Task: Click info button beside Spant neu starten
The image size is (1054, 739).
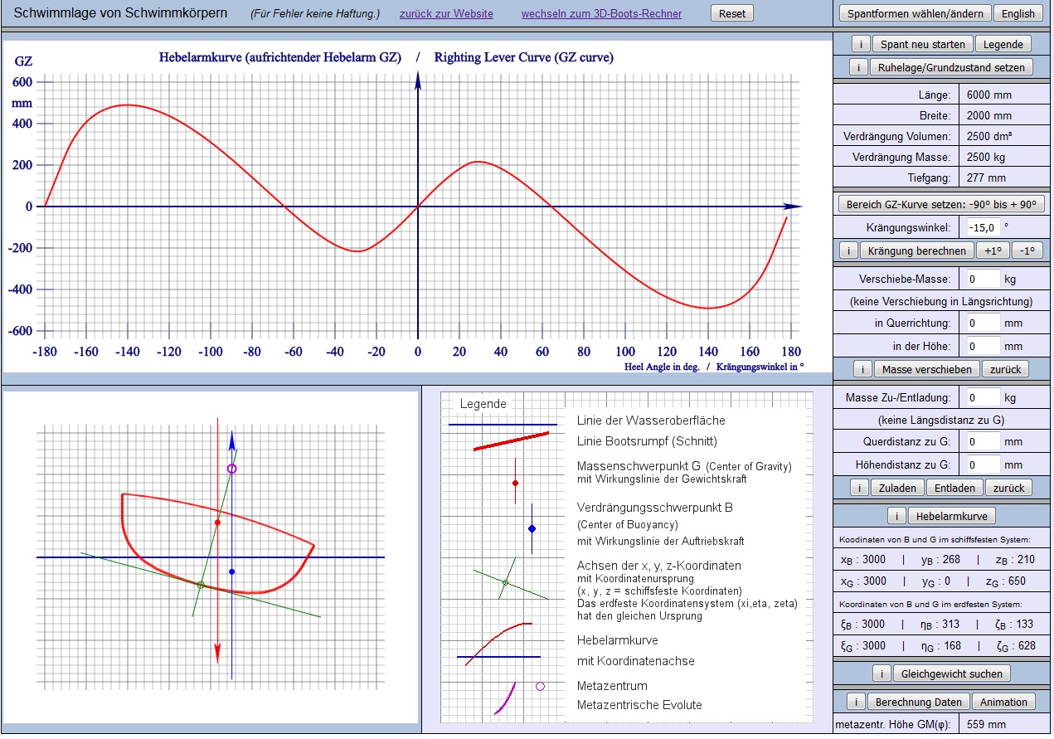Action: [860, 44]
